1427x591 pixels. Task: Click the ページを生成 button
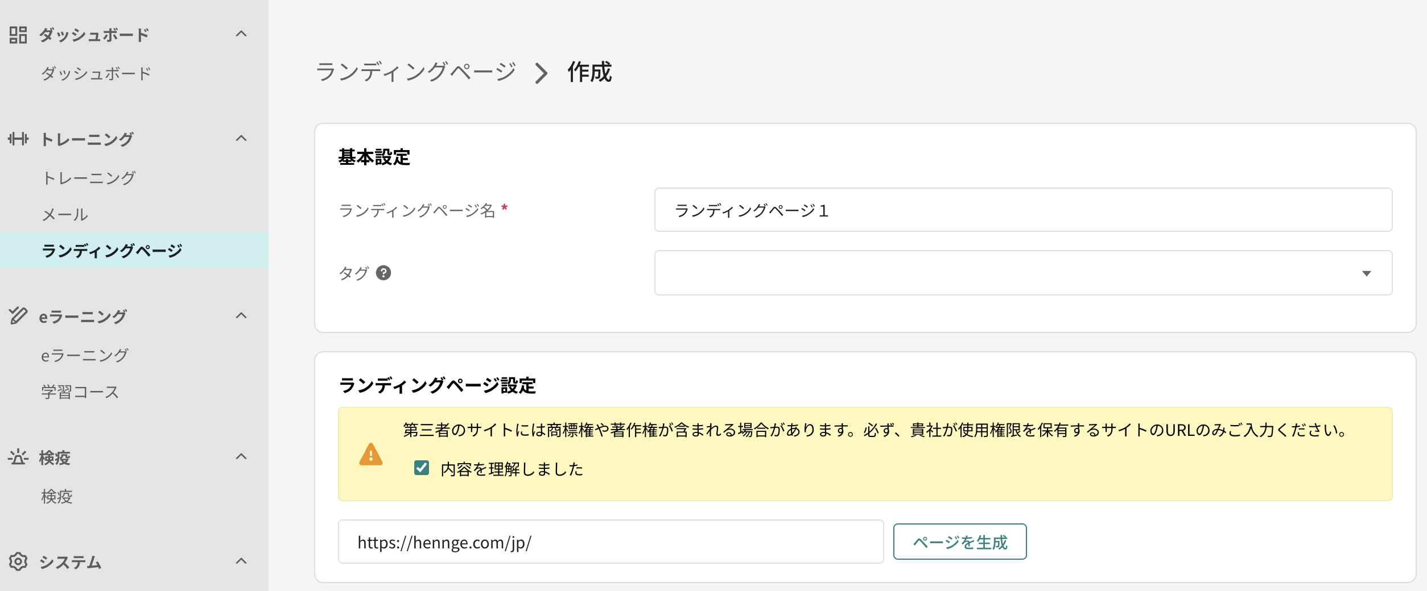click(960, 542)
